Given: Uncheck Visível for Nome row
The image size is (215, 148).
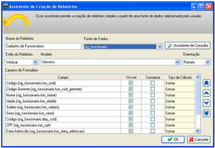Looking at the screenshot, I should pos(131,95).
